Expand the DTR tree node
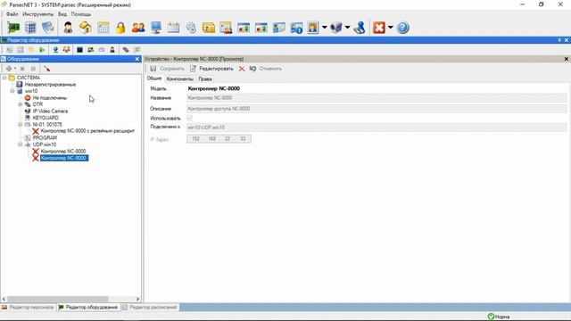The width and height of the screenshot is (571, 321). (21, 104)
